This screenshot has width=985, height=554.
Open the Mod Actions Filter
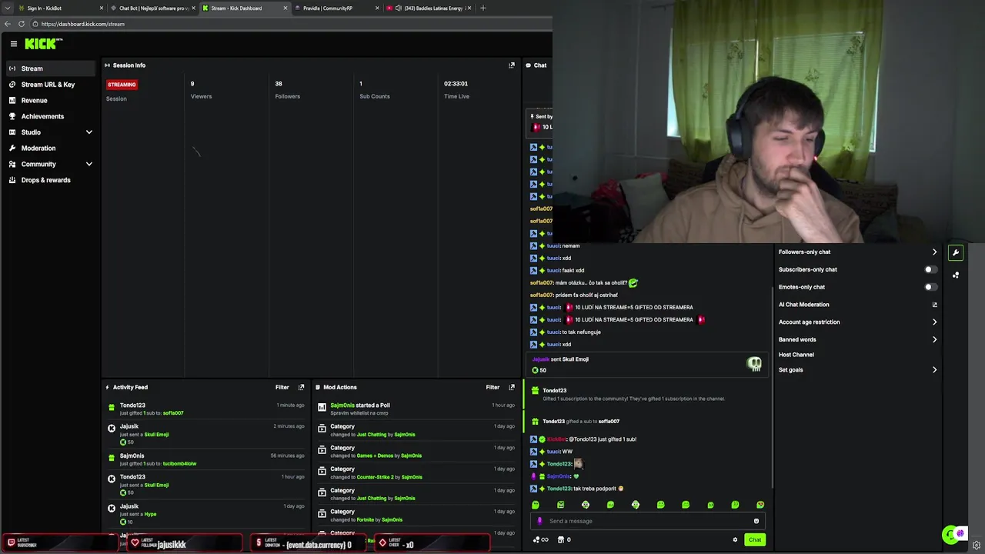(492, 387)
